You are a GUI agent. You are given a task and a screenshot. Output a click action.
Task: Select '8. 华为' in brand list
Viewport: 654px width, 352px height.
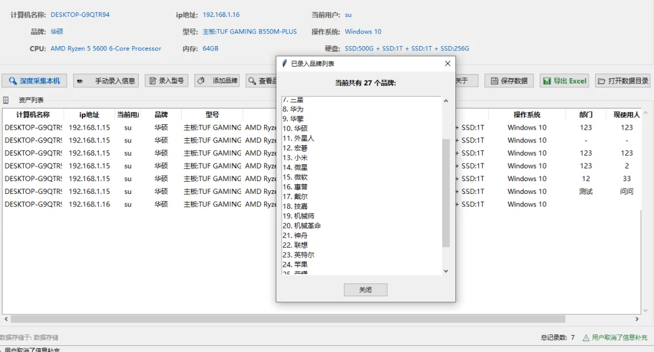pos(293,109)
